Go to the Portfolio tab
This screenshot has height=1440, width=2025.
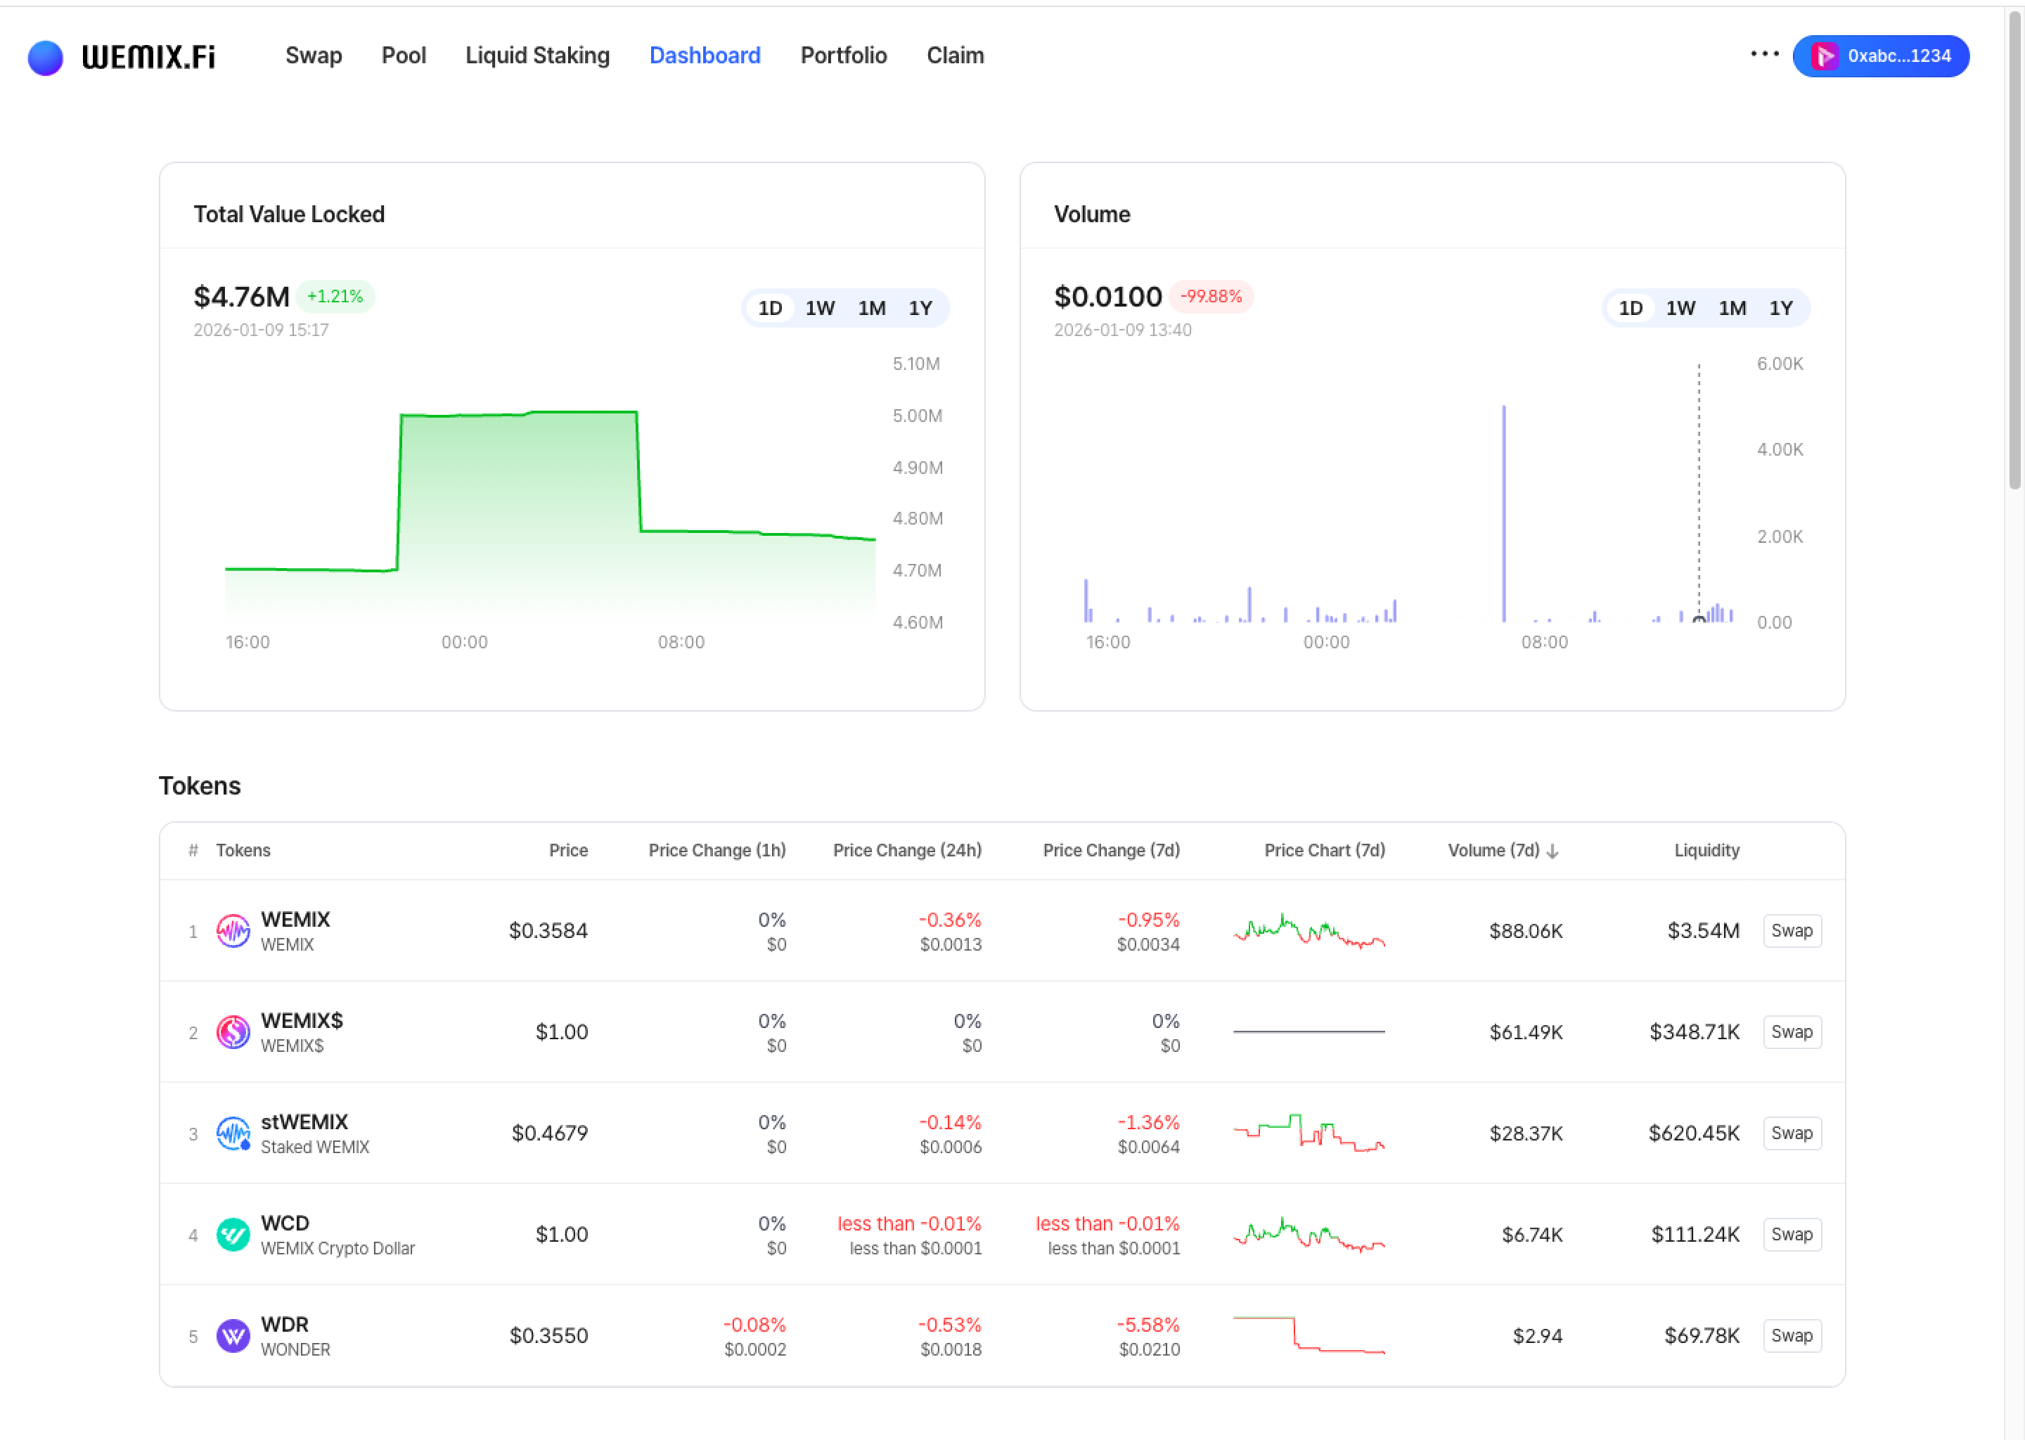tap(843, 56)
